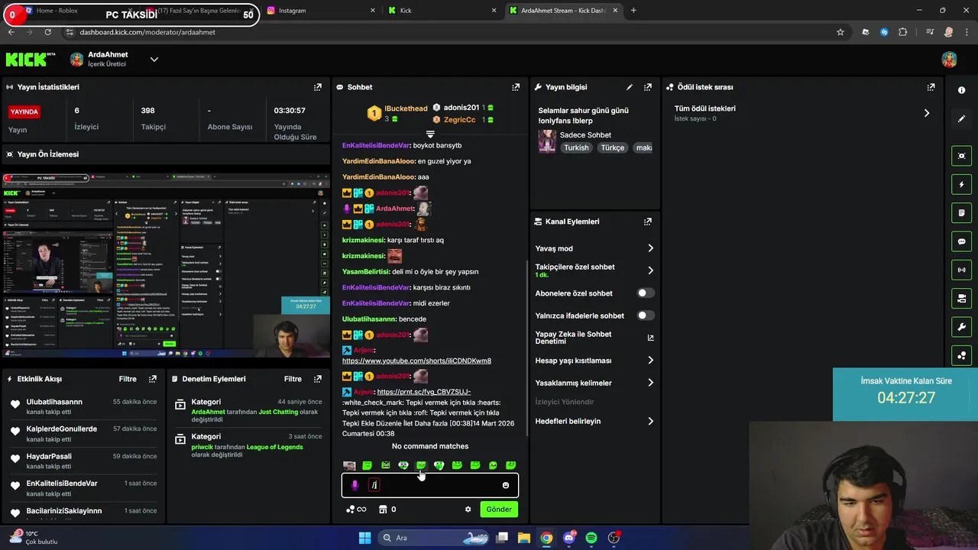The image size is (978, 550).
Task: Switch to the Instagram browser tab
Action: click(319, 11)
